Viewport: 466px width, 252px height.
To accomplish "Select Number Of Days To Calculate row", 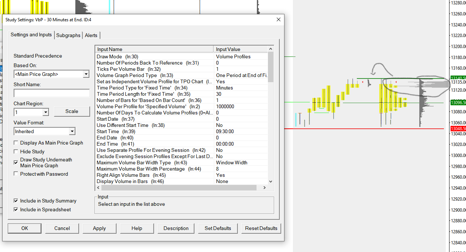I will 182,113.
